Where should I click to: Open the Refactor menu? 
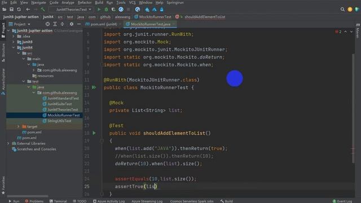[84, 2]
